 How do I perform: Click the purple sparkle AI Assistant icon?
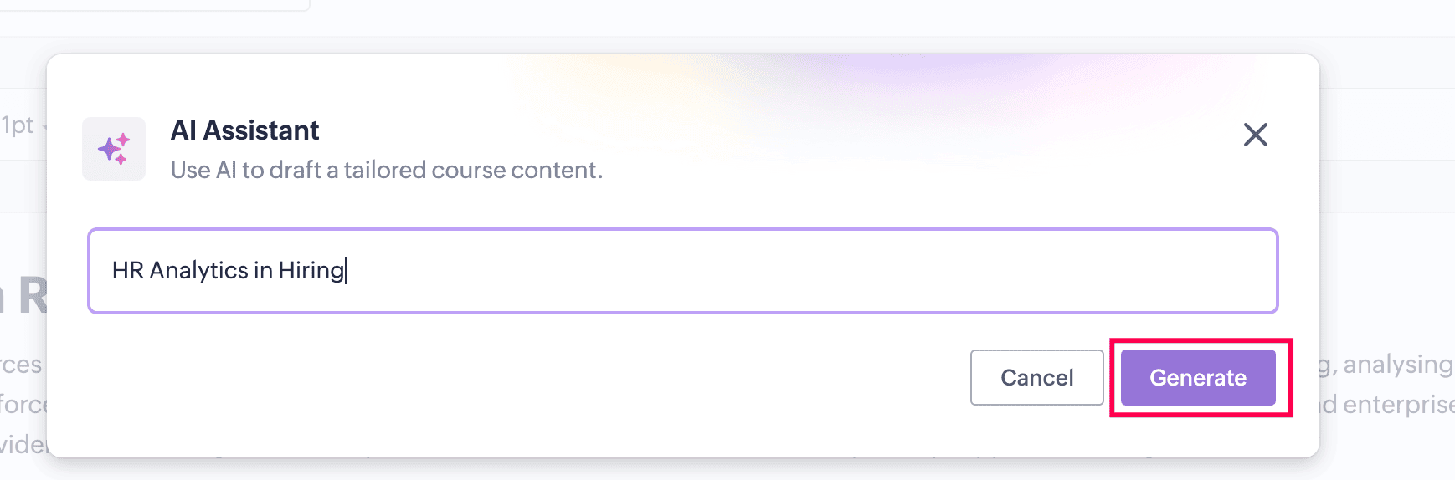[114, 149]
